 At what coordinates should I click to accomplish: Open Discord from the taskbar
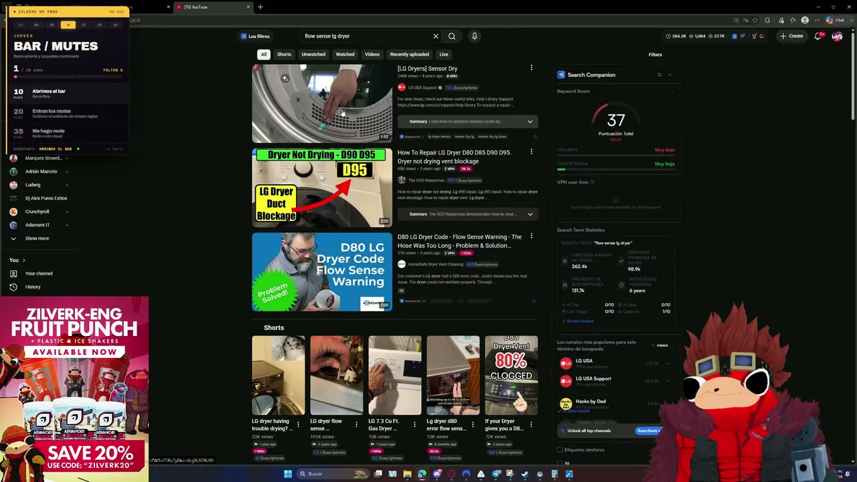[437, 474]
